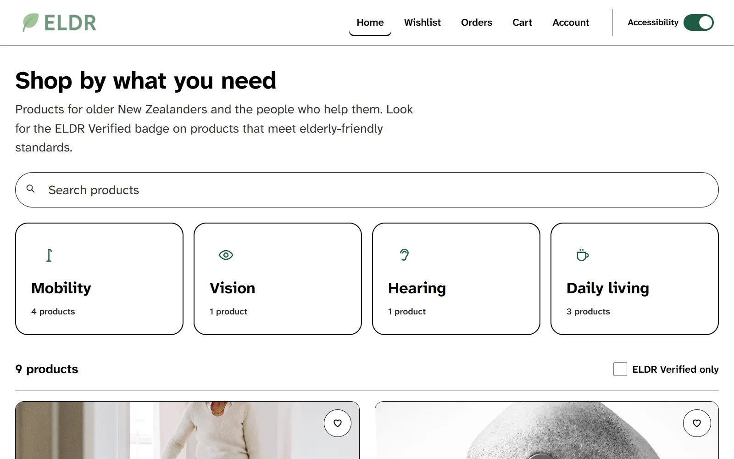734x459 pixels.
Task: Toggle the Accessibility switch
Action: tap(699, 22)
